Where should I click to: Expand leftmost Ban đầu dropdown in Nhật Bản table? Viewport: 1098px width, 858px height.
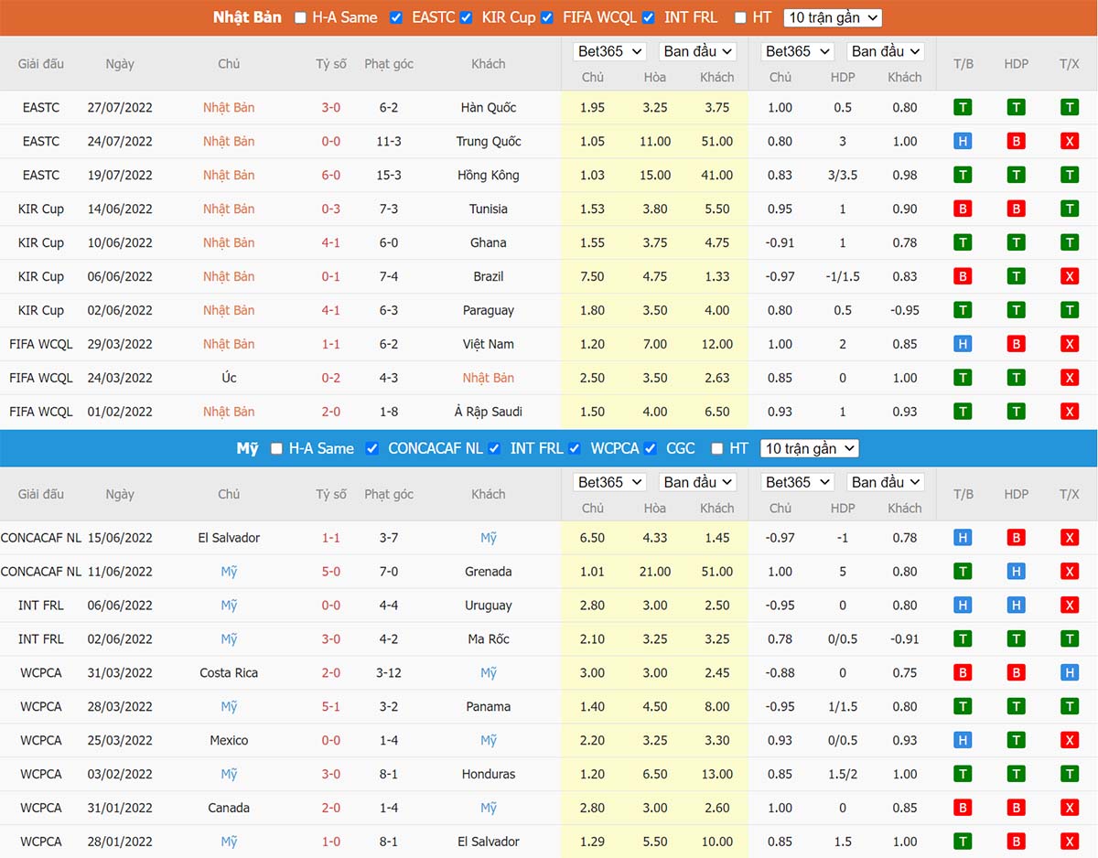(699, 51)
